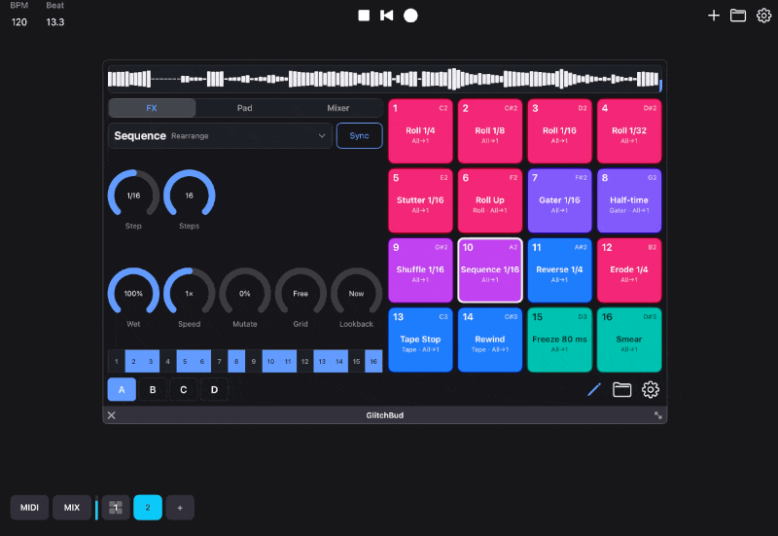The height and width of the screenshot is (536, 778).
Task: Open grid view icon for slot 1
Action: pyautogui.click(x=116, y=507)
